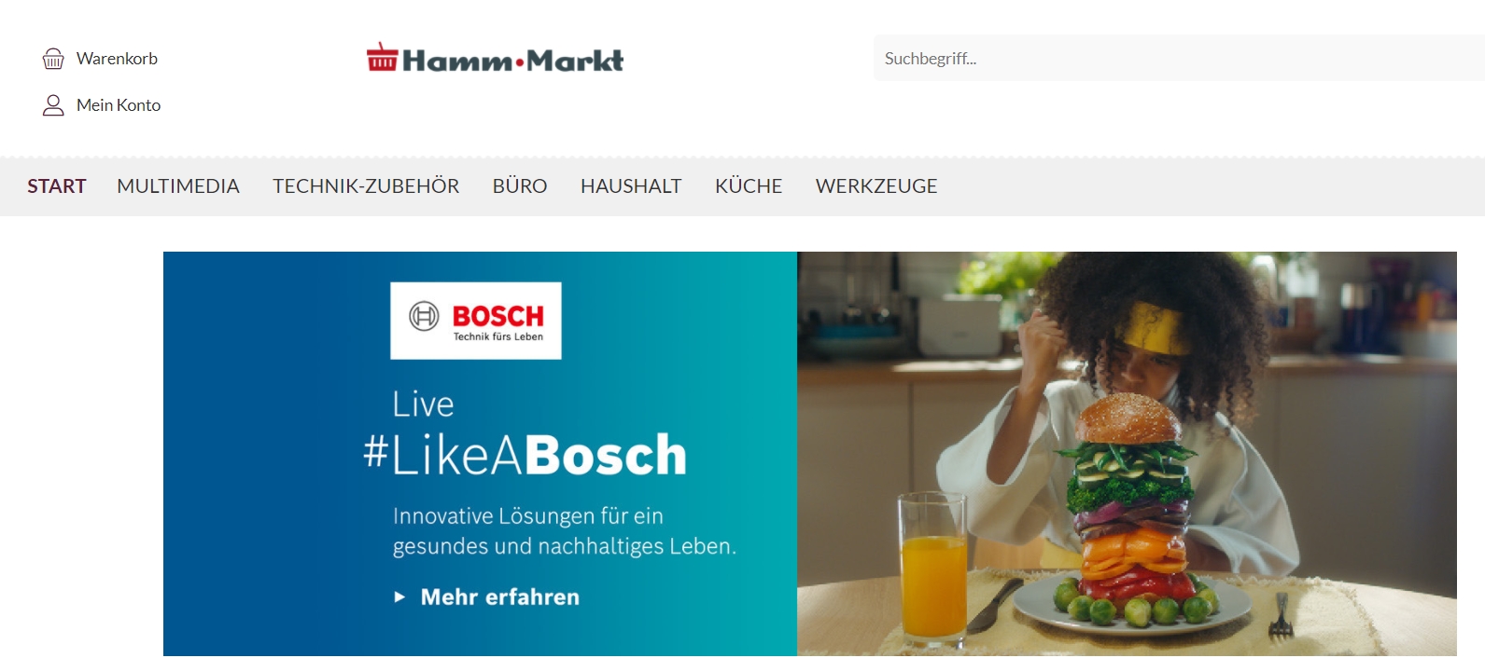Click the shopping basket icon beside Warenkorb
Viewport: 1485px width, 658px height.
point(53,59)
